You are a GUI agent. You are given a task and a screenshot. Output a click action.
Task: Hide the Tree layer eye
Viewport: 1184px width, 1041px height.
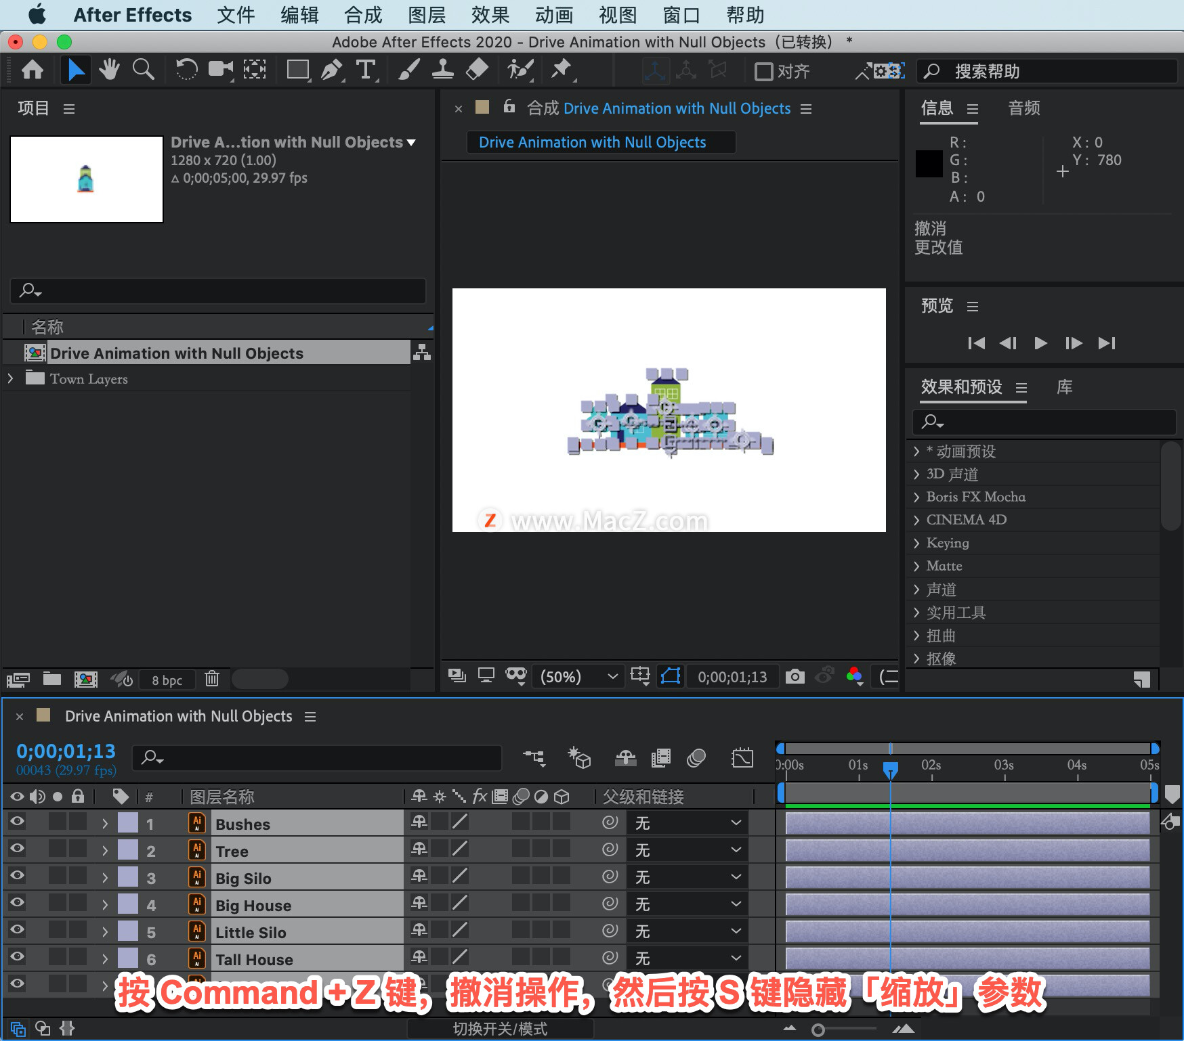tap(17, 849)
